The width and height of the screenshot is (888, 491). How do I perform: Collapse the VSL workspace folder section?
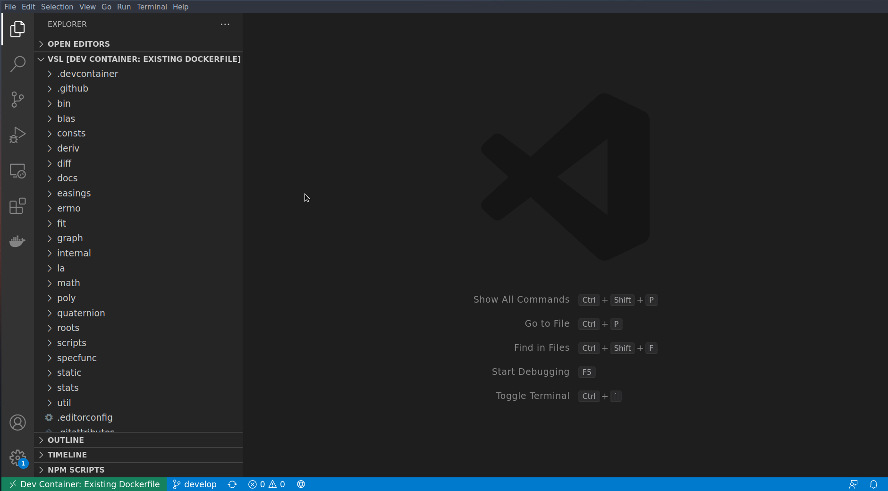138,59
